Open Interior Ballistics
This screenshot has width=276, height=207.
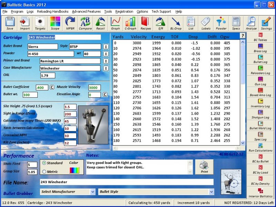pyautogui.click(x=260, y=193)
